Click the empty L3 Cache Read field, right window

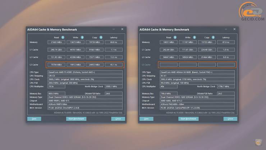(169, 65)
